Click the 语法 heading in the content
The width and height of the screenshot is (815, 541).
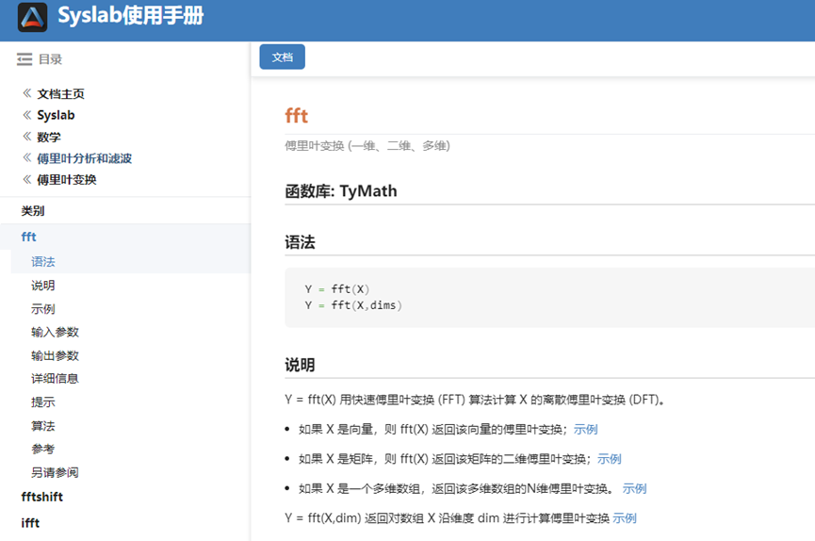click(300, 242)
